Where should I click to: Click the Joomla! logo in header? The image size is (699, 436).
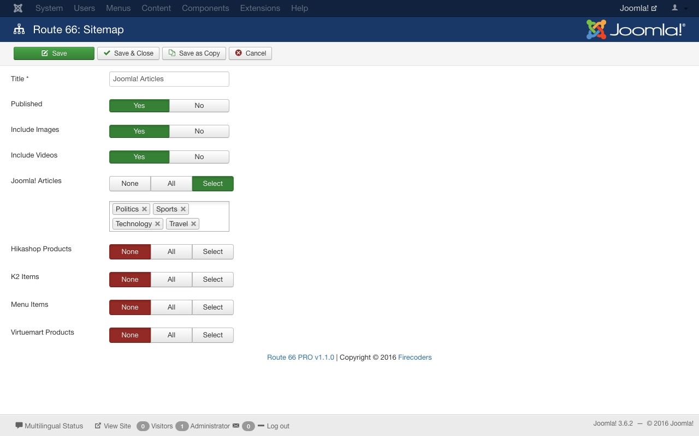tap(636, 29)
